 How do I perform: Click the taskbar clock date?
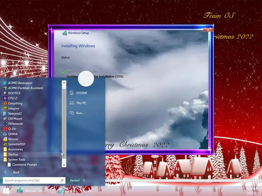pos(253,193)
